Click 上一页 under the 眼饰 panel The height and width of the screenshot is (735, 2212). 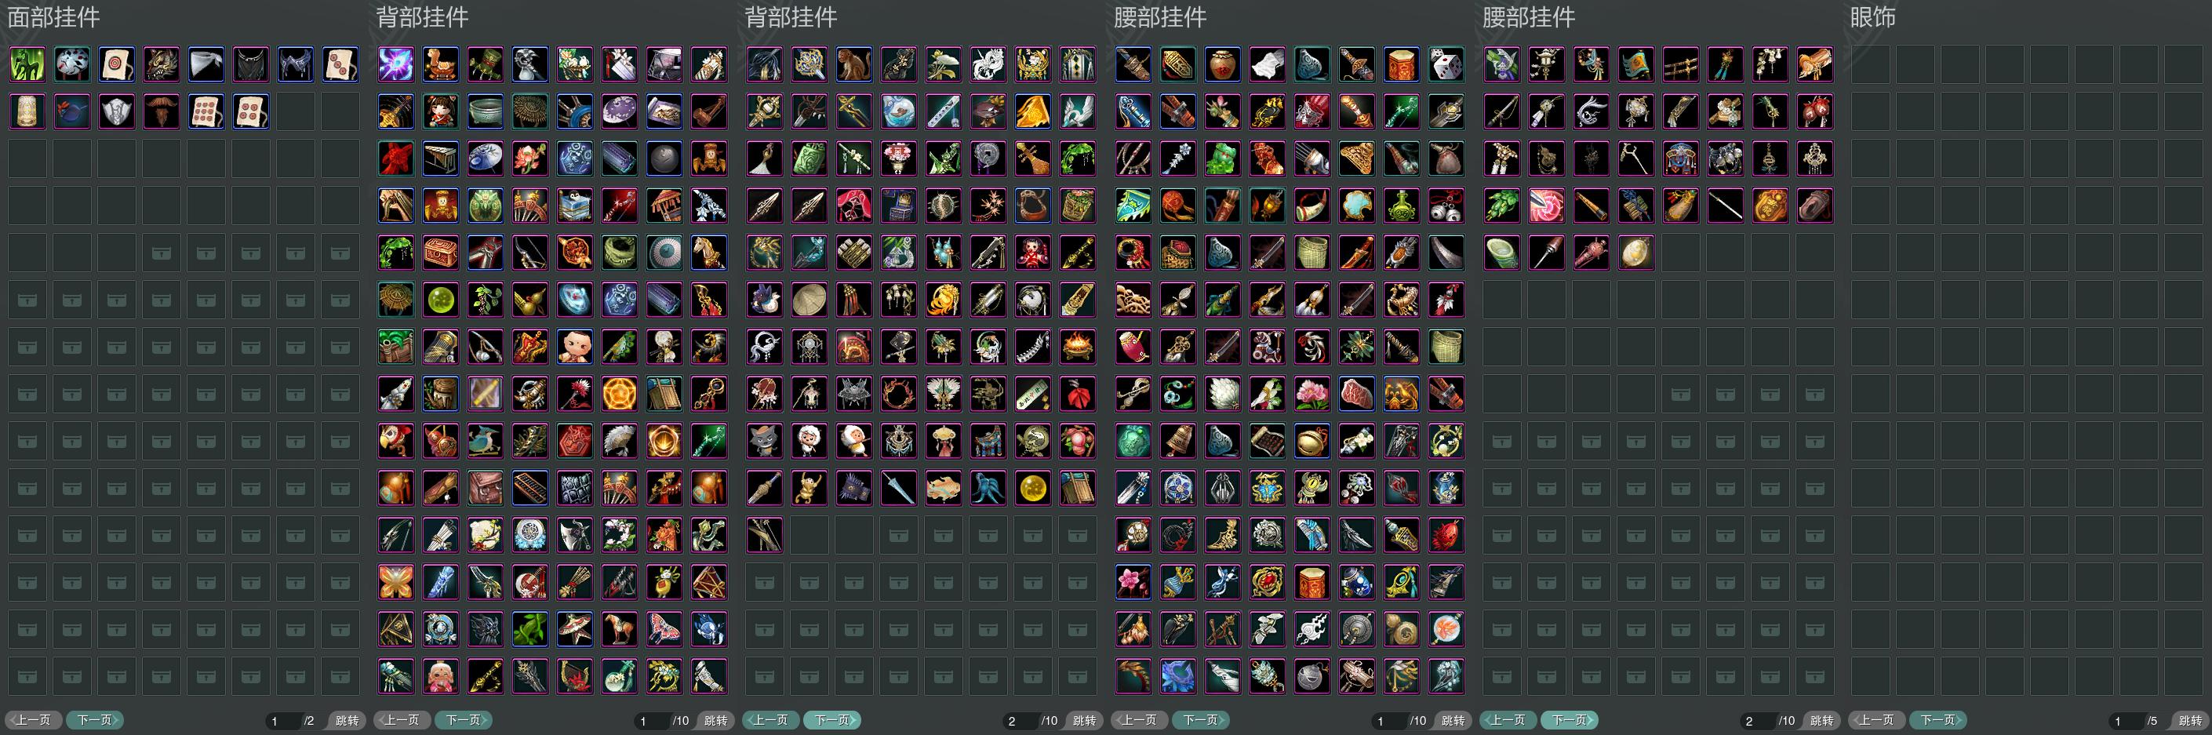pyautogui.click(x=1876, y=720)
